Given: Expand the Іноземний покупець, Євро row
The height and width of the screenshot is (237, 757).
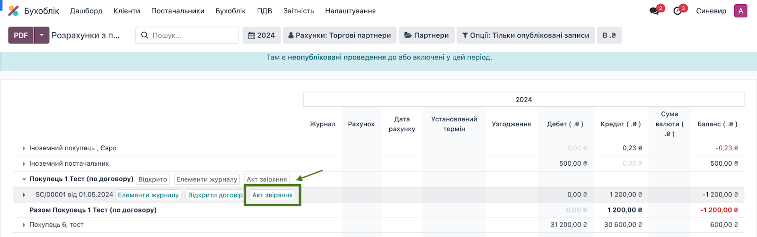Looking at the screenshot, I should pos(24,148).
